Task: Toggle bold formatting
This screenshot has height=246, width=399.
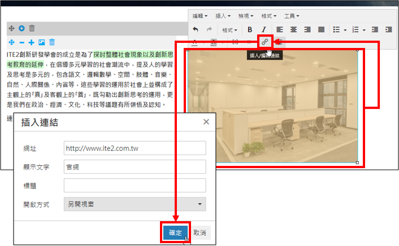Action: [250, 30]
